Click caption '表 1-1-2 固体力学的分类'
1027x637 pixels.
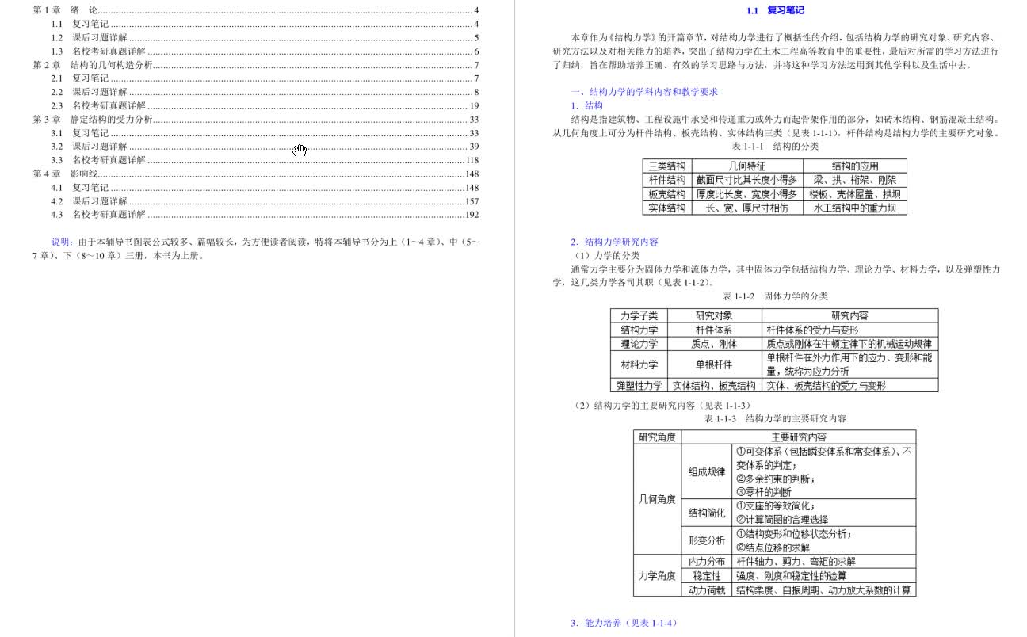pyautogui.click(x=775, y=296)
